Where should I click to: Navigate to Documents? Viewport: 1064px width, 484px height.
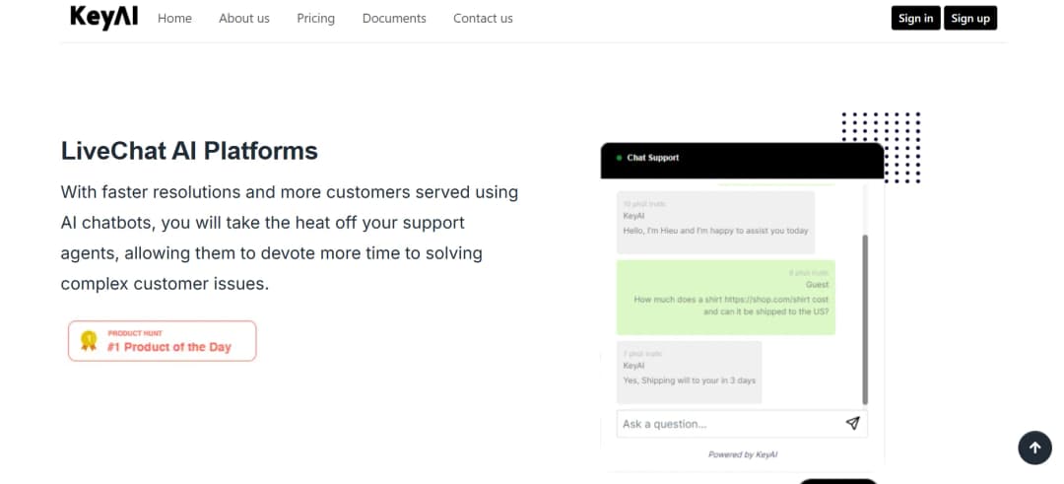pyautogui.click(x=394, y=19)
